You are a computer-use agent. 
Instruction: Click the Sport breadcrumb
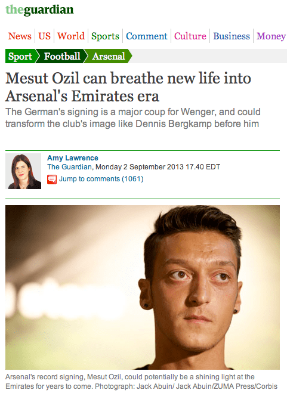click(x=20, y=56)
